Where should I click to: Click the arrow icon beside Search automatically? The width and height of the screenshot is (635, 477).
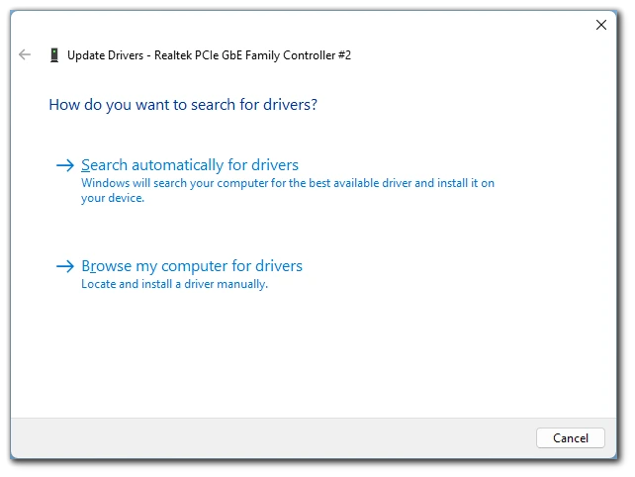[65, 165]
